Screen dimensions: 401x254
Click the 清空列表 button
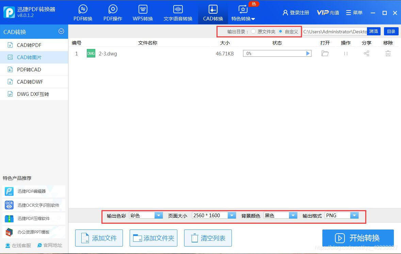pyautogui.click(x=208, y=238)
